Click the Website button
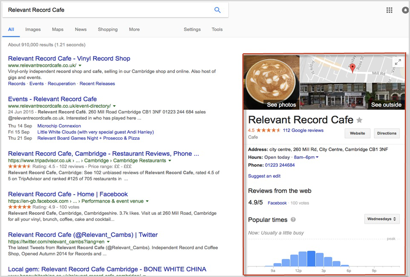The image size is (410, 277). (357, 133)
